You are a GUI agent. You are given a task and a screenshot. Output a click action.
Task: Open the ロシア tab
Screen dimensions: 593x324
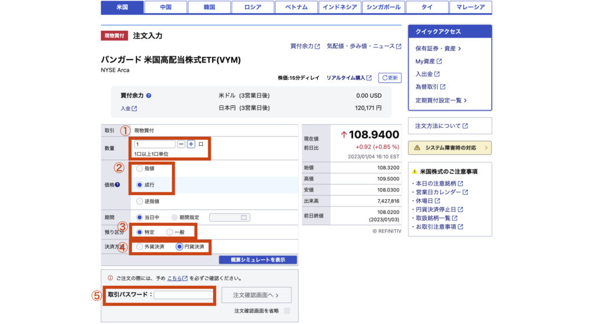pos(252,7)
